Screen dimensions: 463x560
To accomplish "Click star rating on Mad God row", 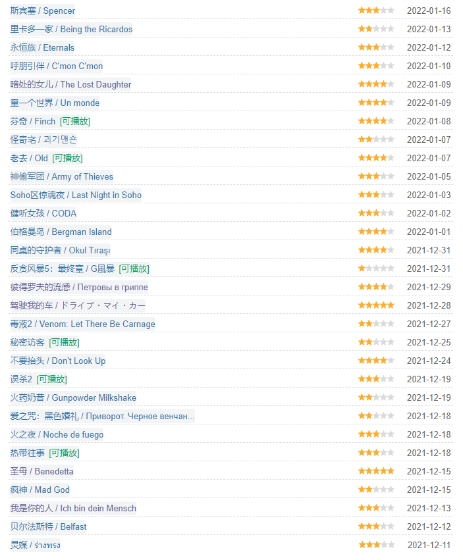I will (x=376, y=490).
